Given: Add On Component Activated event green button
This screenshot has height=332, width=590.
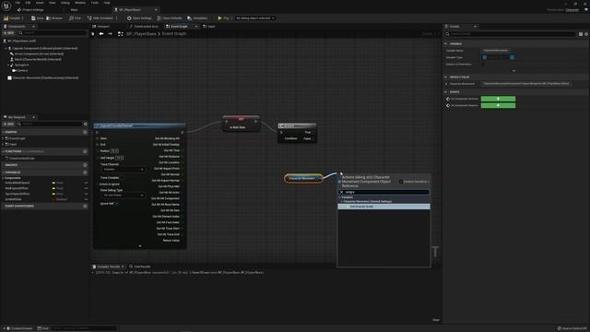Looking at the screenshot, I should tap(498, 99).
